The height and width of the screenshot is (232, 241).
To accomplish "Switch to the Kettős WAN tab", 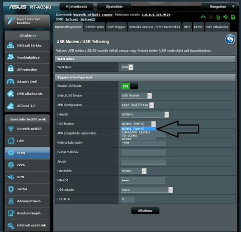I will click(x=94, y=27).
